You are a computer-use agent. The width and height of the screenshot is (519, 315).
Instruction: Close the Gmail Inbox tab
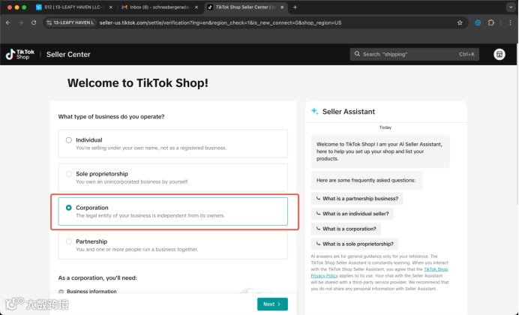(x=196, y=7)
